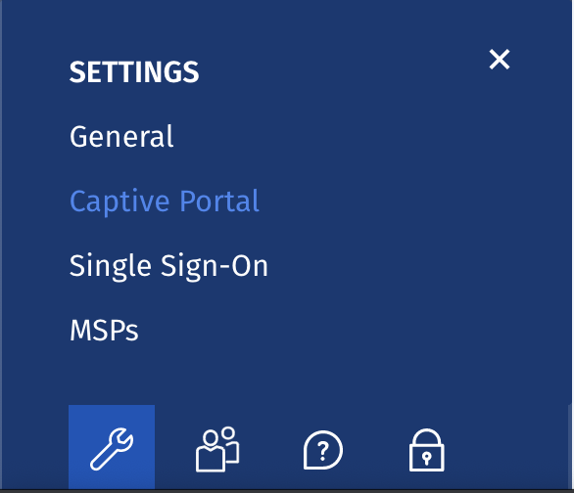Show help via the speech bubble icon
This screenshot has height=493, width=574.
pos(323,450)
